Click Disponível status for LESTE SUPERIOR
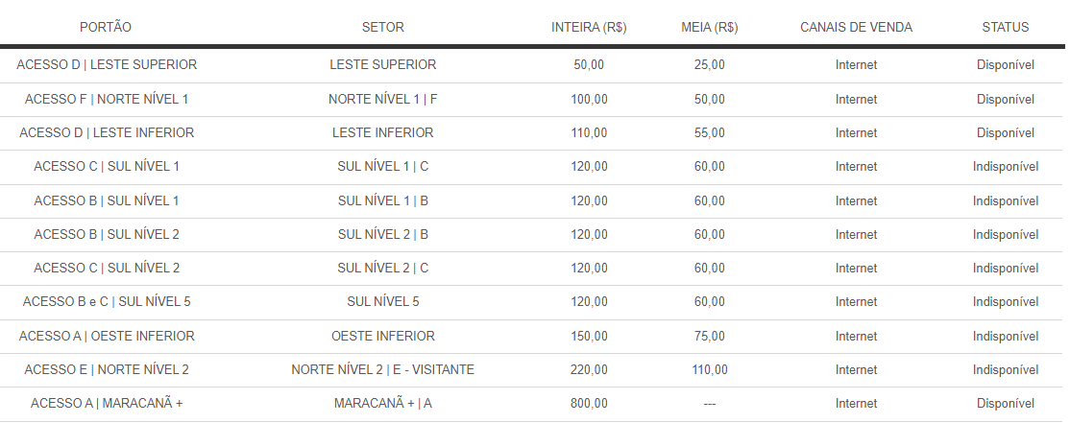 pos(1006,65)
